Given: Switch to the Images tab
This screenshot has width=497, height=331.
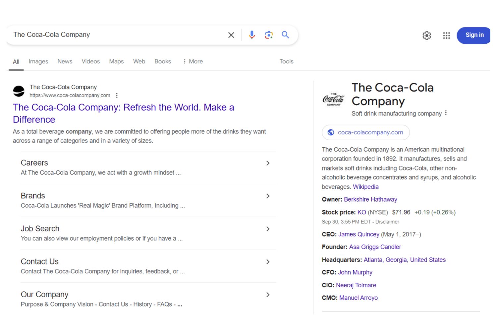Looking at the screenshot, I should pyautogui.click(x=38, y=62).
